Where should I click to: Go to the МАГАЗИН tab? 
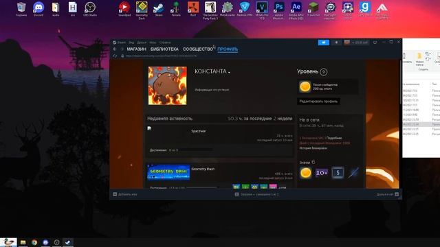coord(136,49)
